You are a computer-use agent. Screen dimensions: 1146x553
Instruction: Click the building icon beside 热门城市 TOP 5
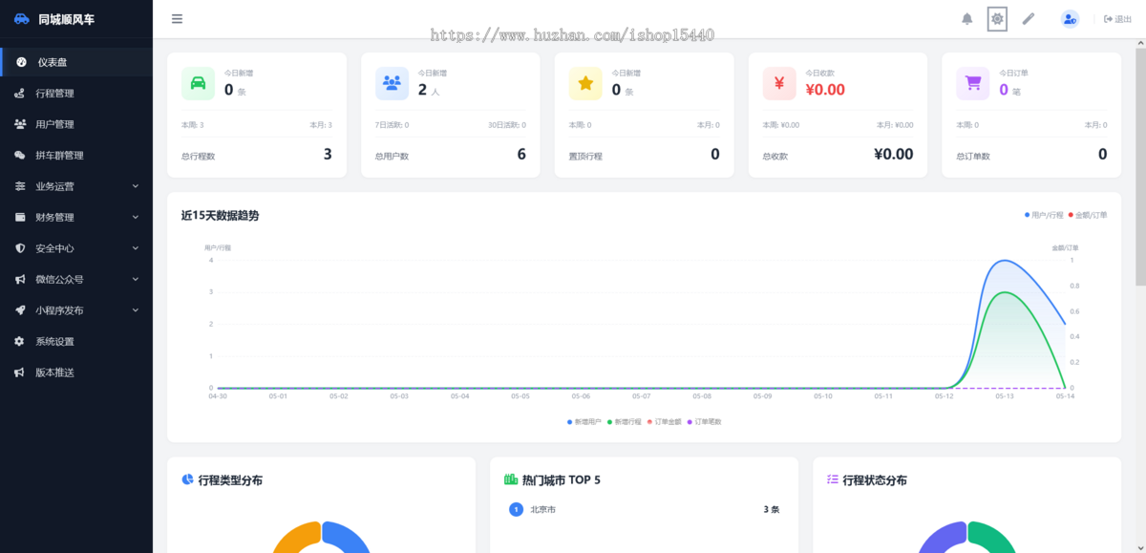click(x=511, y=479)
